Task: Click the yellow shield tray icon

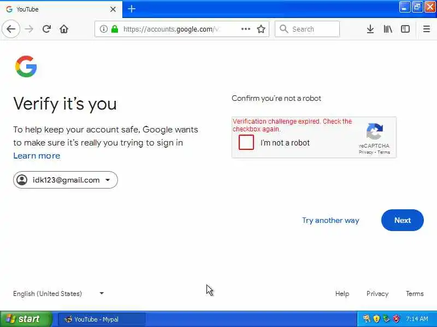Action: tap(376, 319)
